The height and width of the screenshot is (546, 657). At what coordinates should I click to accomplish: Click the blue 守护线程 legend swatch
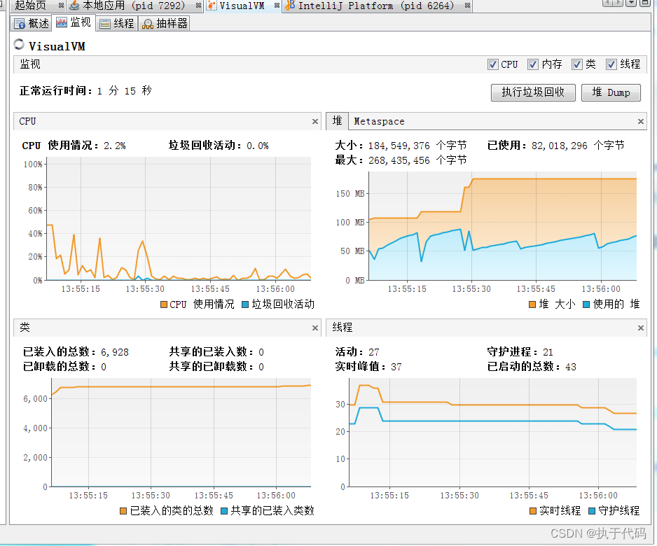coord(592,511)
